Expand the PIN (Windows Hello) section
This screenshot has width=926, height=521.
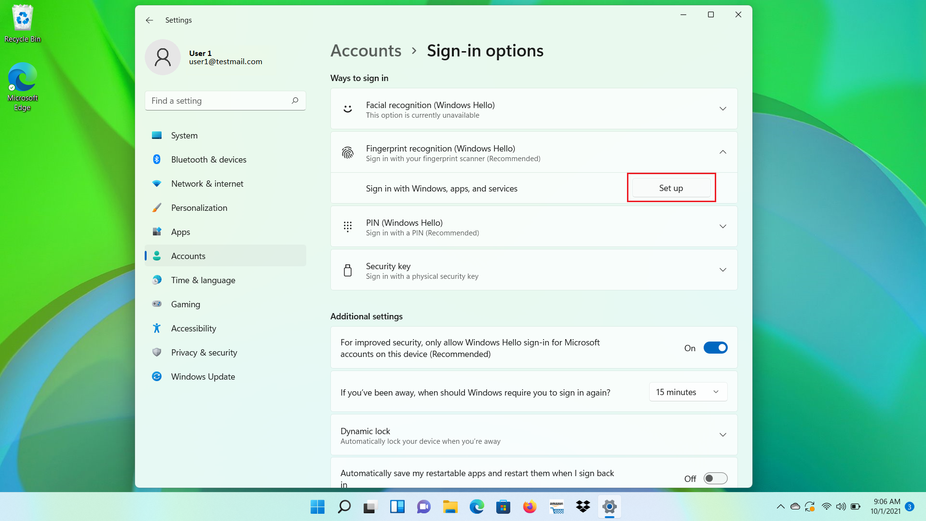coord(722,226)
